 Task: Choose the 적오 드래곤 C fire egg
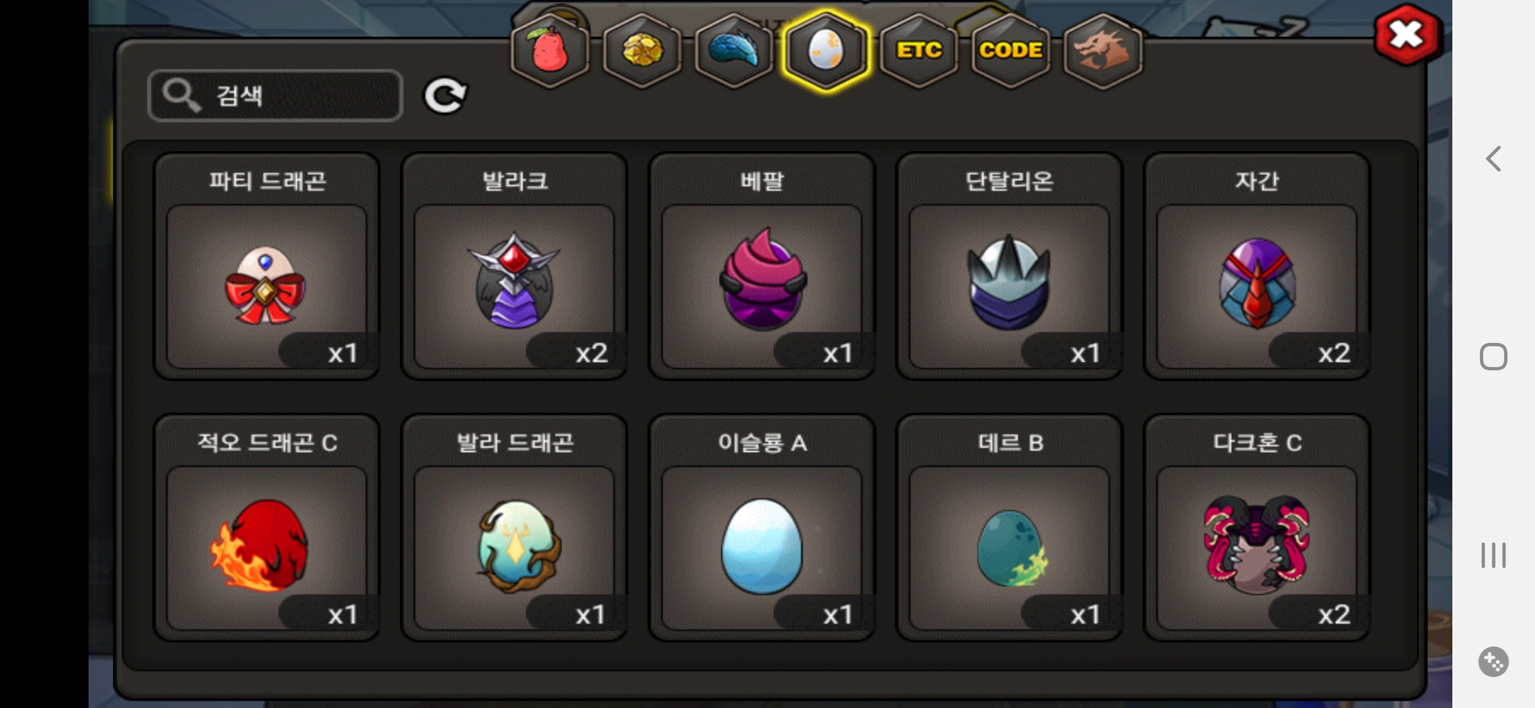tap(267, 528)
